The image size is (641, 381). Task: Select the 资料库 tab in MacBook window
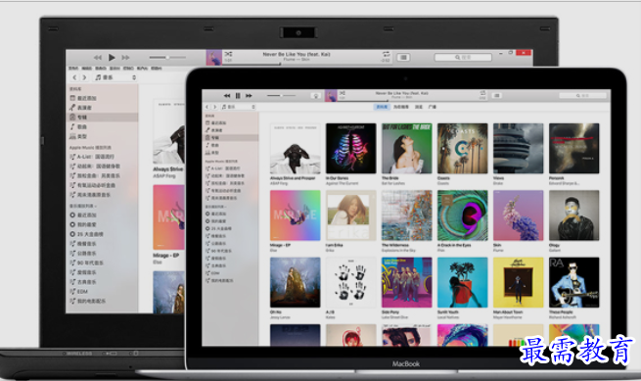pos(382,107)
